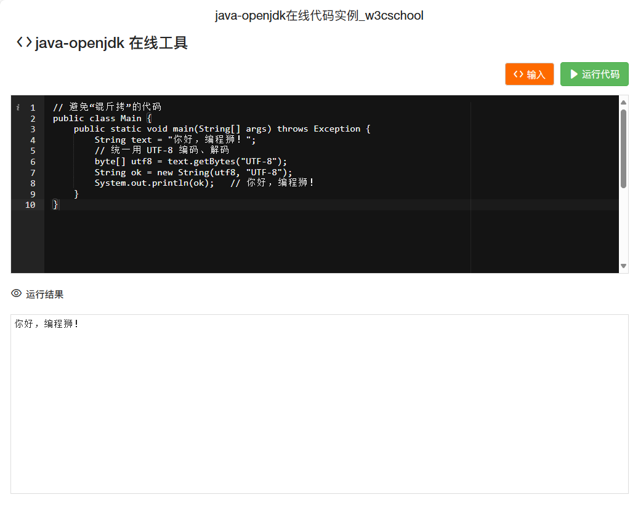Viewport: 638px width, 508px height.
Task: Click line number 5 in editor gutter
Action: tap(33, 151)
